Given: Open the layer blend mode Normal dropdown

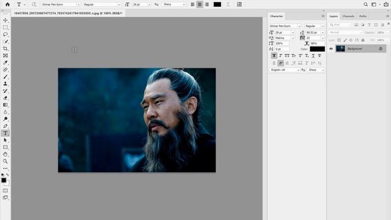Looking at the screenshot, I should [x=345, y=32].
